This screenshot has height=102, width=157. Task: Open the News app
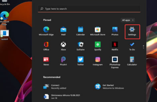(x=46, y=61)
